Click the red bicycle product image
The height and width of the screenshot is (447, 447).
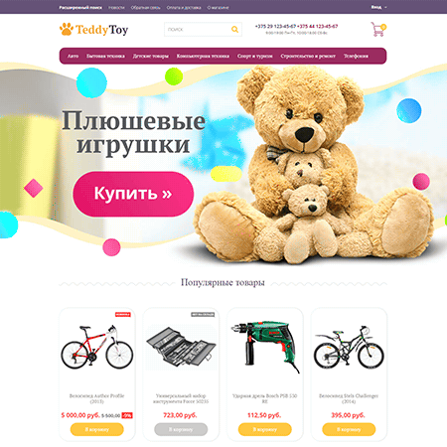point(97,347)
